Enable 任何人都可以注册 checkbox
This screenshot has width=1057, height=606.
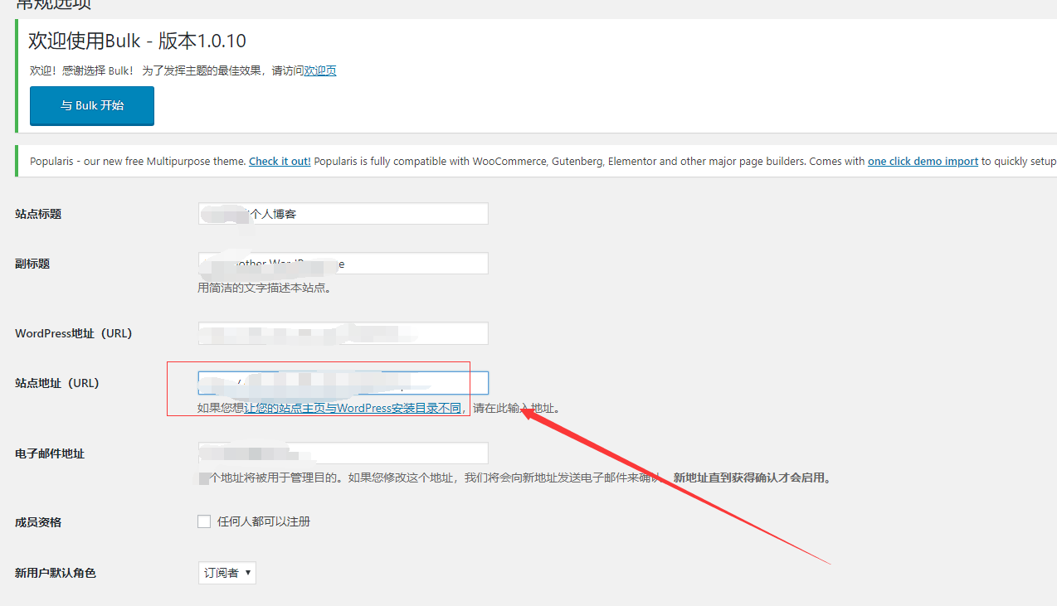tap(204, 521)
